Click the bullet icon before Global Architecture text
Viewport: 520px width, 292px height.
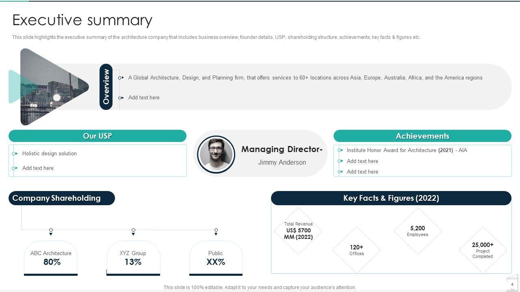121,78
